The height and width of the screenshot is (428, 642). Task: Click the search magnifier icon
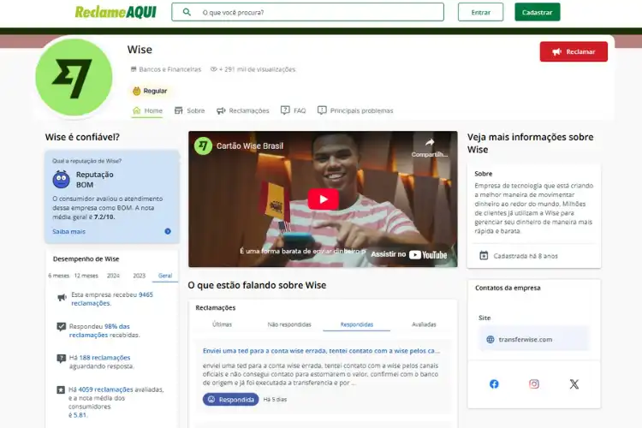pyautogui.click(x=187, y=12)
